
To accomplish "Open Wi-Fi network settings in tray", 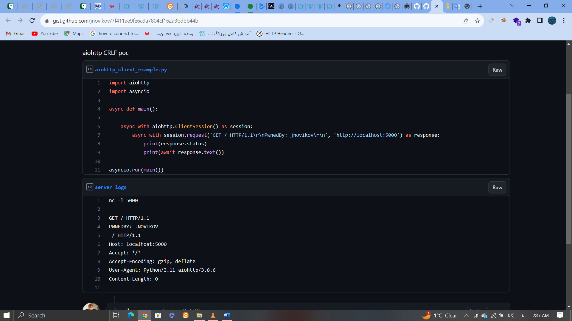I will click(494, 315).
